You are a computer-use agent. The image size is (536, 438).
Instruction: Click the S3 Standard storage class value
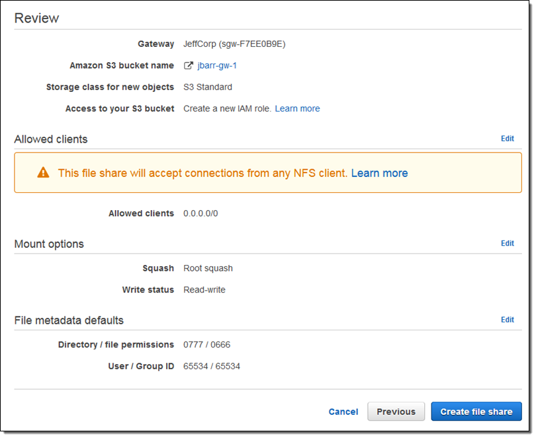207,87
